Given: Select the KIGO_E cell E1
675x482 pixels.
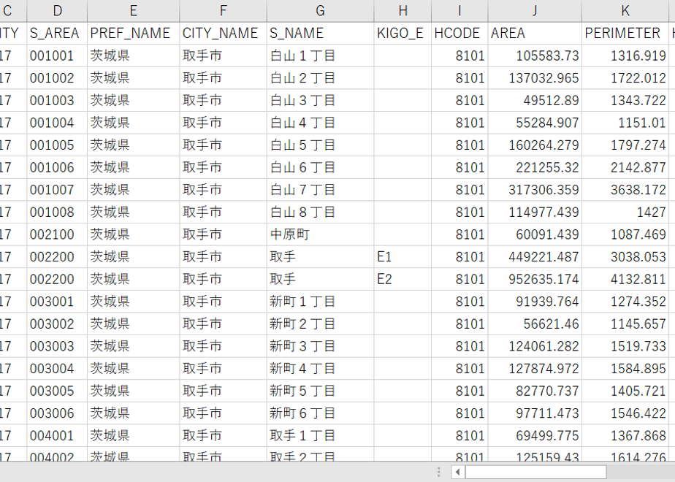Looking at the screenshot, I should pyautogui.click(x=403, y=257).
